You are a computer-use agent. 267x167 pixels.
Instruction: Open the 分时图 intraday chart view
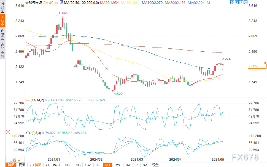click(x=2, y=7)
